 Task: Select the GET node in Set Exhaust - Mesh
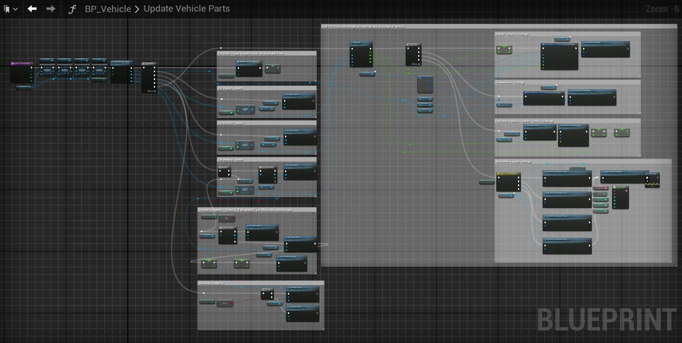245,145
